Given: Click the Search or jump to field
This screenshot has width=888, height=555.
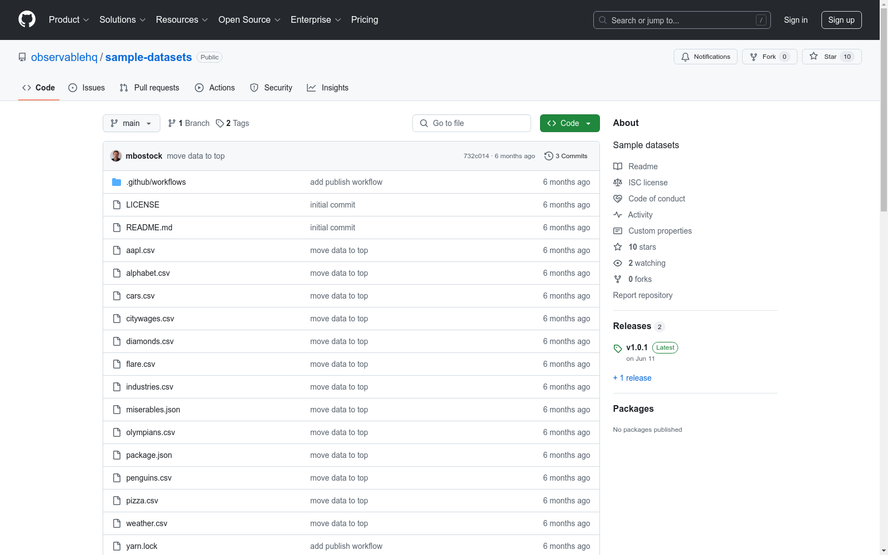Looking at the screenshot, I should pos(682,20).
